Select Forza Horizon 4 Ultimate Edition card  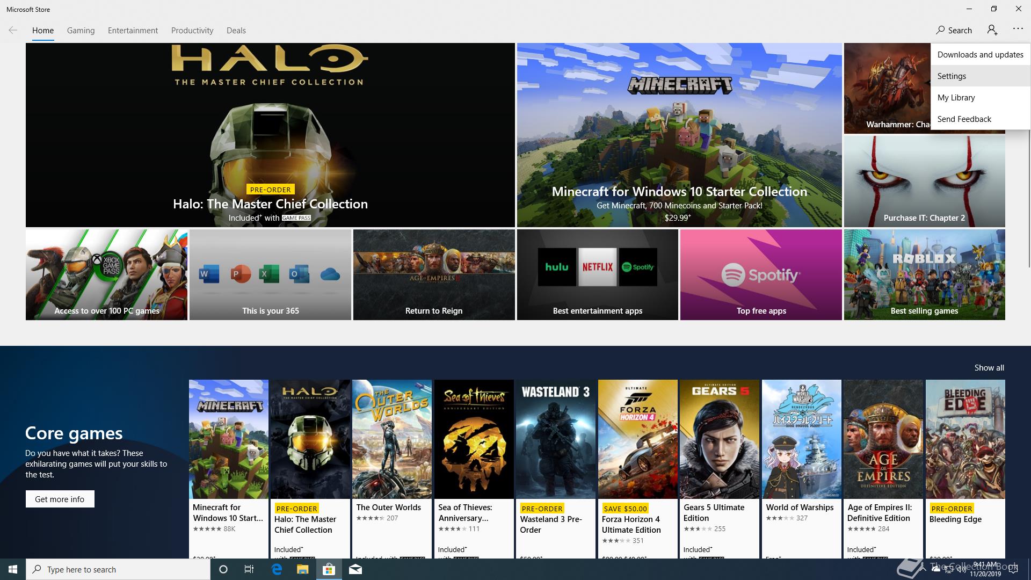pyautogui.click(x=638, y=469)
